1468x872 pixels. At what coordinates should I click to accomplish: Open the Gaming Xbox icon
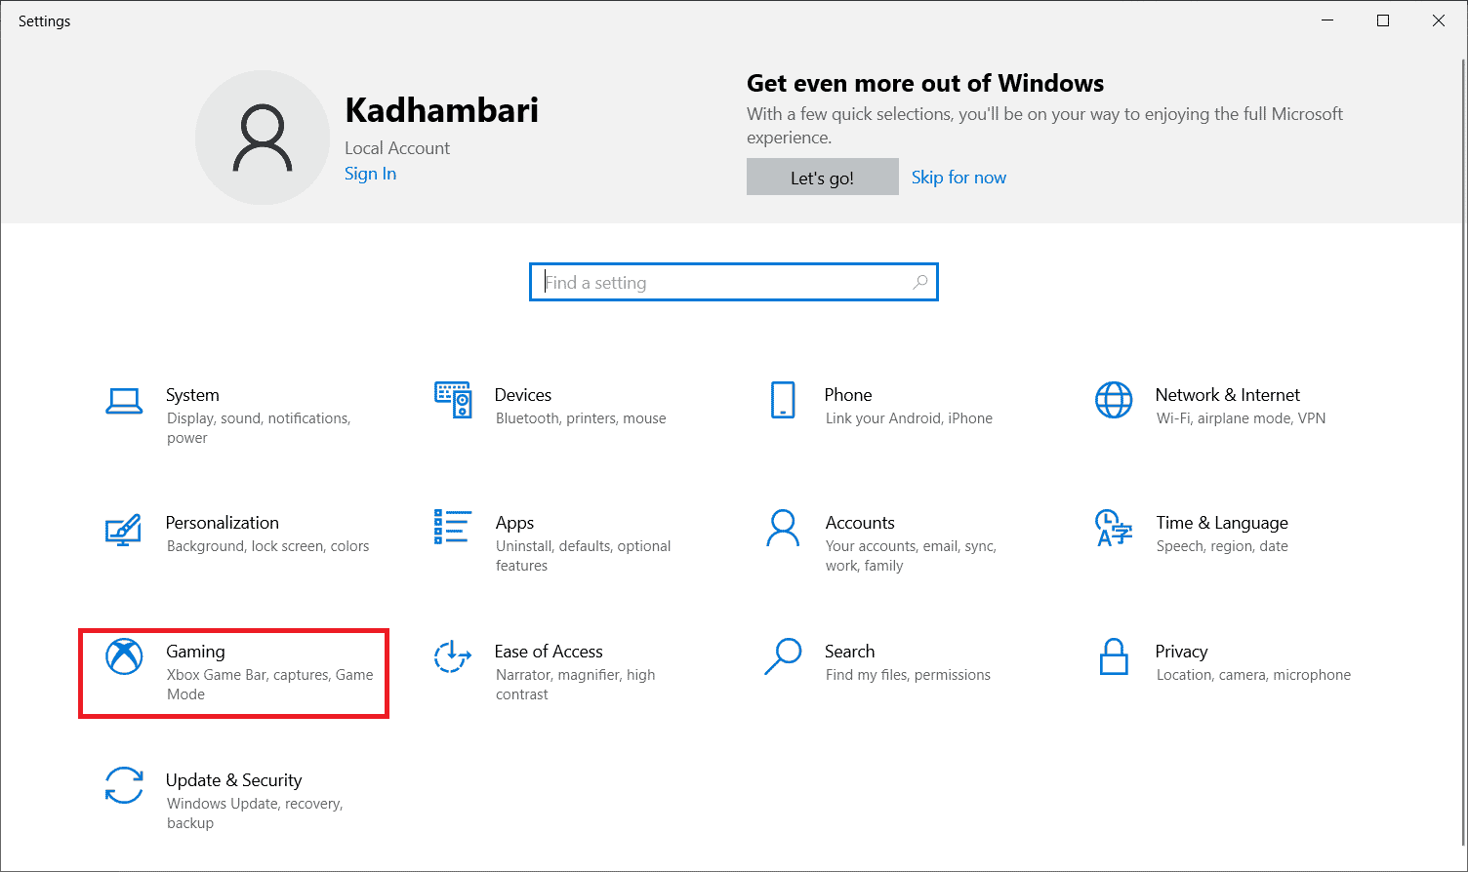coord(124,656)
